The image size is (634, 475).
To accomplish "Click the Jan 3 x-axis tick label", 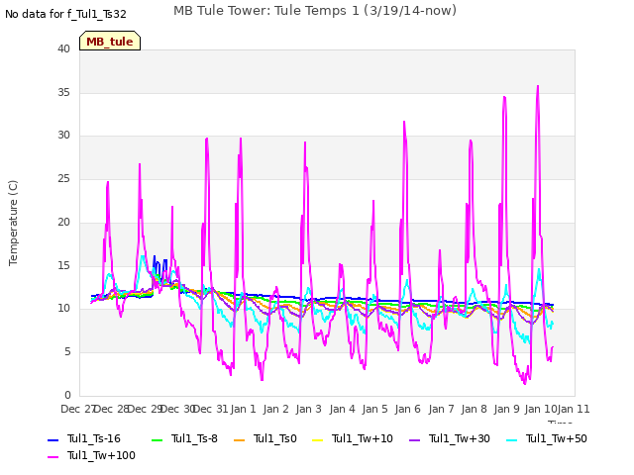I will (309, 409).
